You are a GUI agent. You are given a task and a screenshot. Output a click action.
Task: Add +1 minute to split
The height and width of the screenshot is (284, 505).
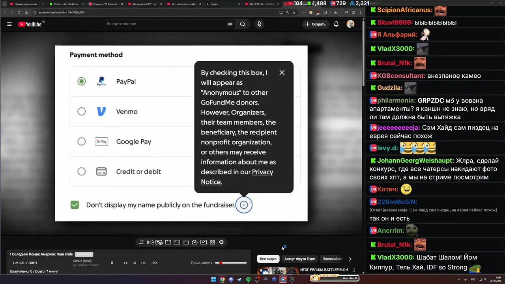point(125,263)
